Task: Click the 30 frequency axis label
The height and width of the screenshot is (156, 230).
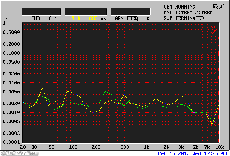Action: point(34,147)
